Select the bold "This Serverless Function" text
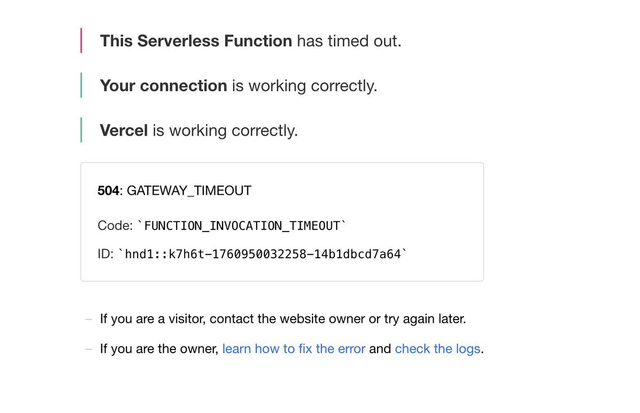The width and height of the screenshot is (640, 413). tap(196, 41)
